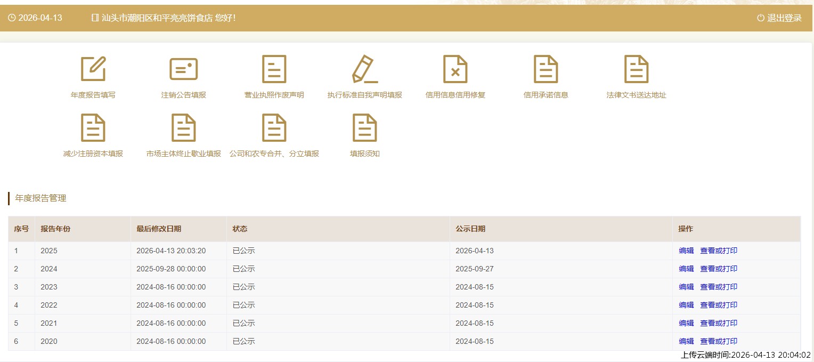Click 退出登录 to log out
The width and height of the screenshot is (814, 362).
coord(779,18)
